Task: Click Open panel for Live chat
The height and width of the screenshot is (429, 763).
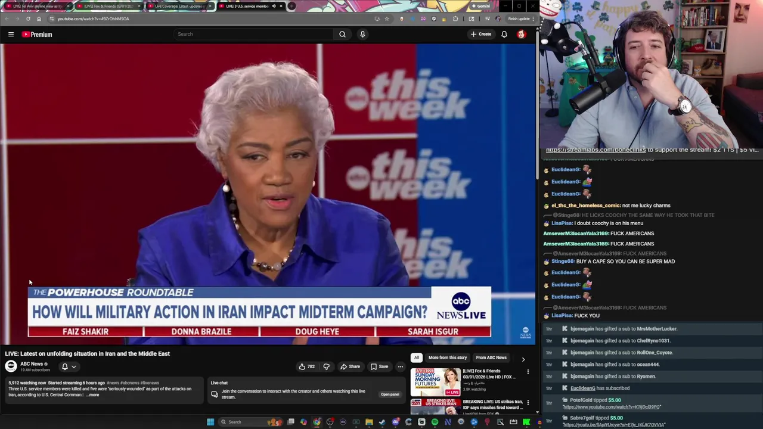Action: coord(390,394)
